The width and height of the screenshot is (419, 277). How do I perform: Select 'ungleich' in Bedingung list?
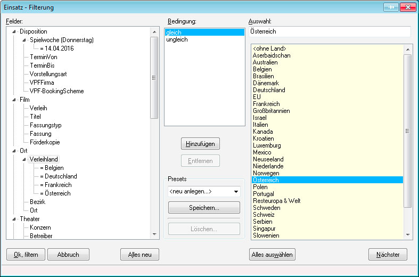177,40
